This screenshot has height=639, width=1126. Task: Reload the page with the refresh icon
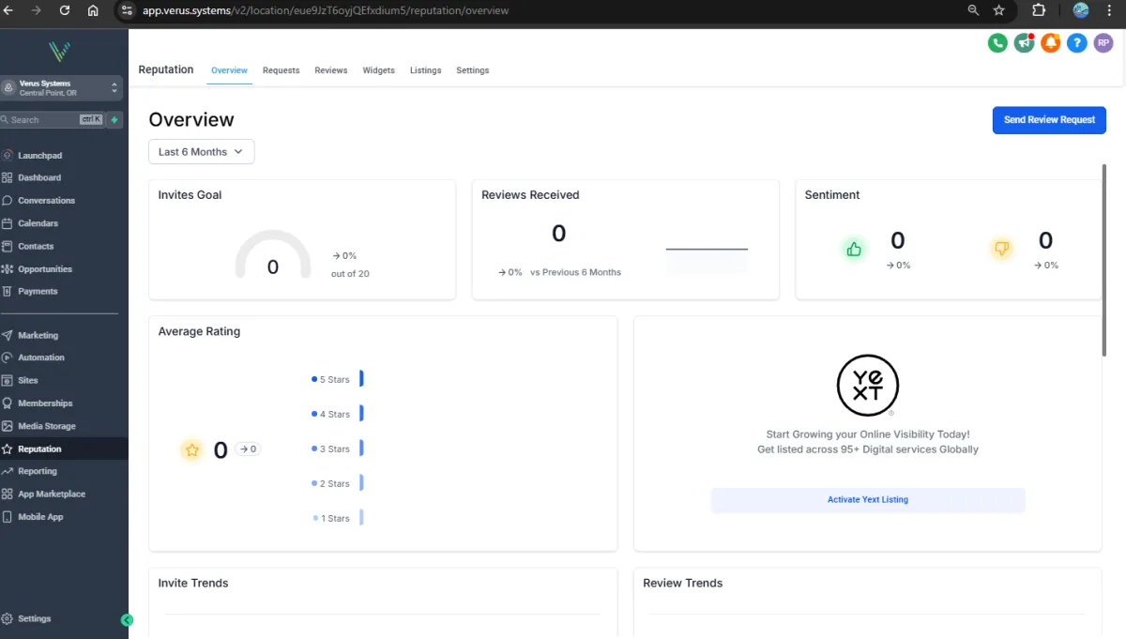pyautogui.click(x=65, y=10)
